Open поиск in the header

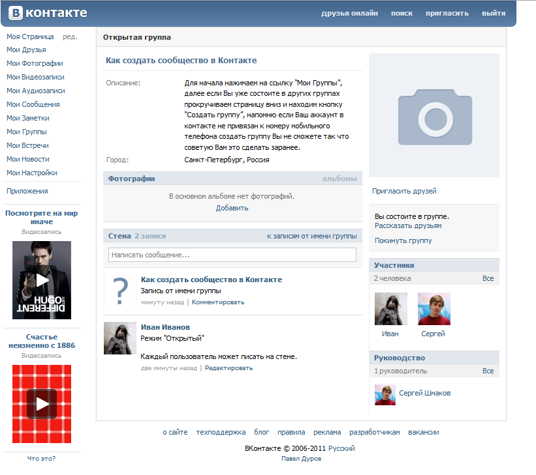point(402,13)
